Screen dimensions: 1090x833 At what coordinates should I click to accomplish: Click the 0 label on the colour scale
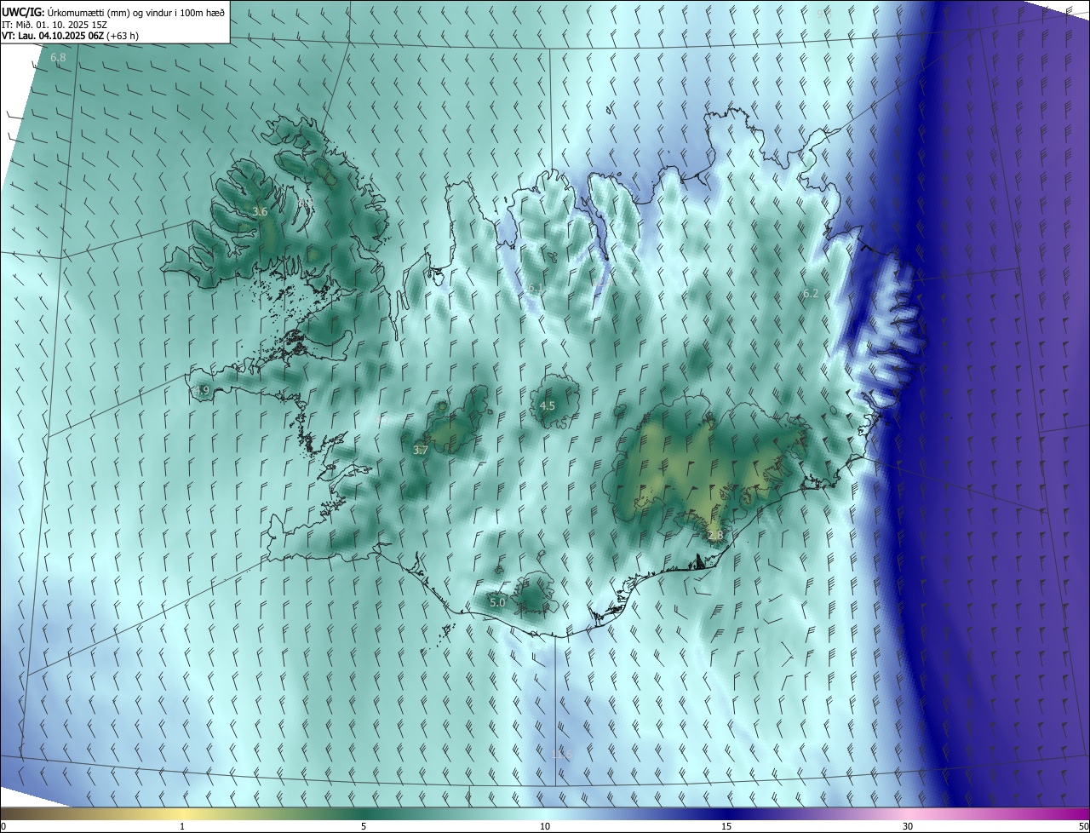point(3,826)
